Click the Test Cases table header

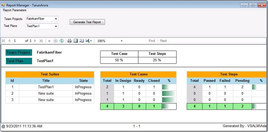point(138,74)
